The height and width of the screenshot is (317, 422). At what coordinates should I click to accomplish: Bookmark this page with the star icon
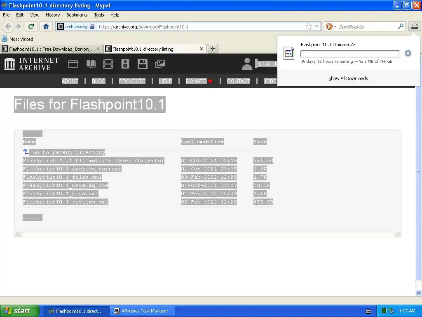pos(308,26)
